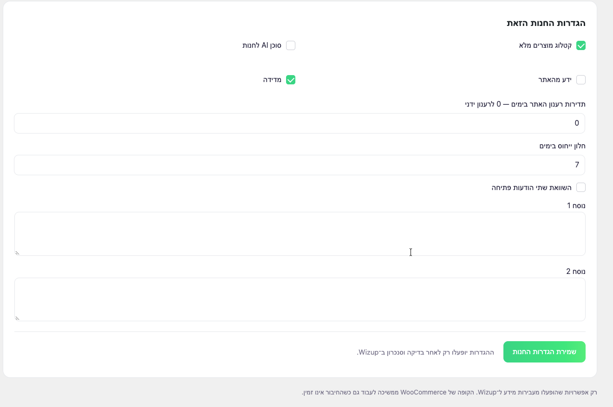This screenshot has height=407, width=613.
Task: Check השוואת שתי הודעות פתיחה checkbox
Action: (x=580, y=187)
